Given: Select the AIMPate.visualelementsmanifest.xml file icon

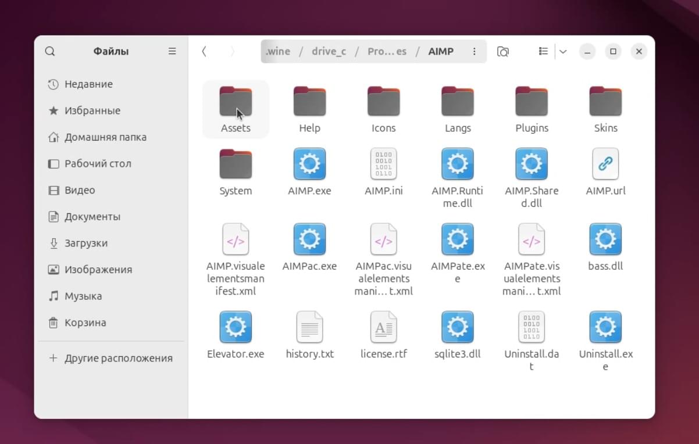Looking at the screenshot, I should pos(532,239).
